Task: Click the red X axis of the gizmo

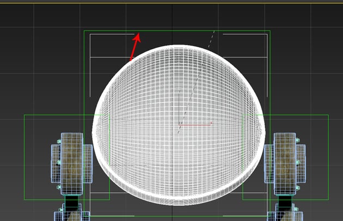Action: pos(195,125)
